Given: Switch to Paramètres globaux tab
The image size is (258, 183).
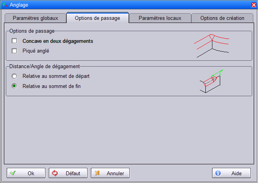Looking at the screenshot, I should click(x=35, y=18).
